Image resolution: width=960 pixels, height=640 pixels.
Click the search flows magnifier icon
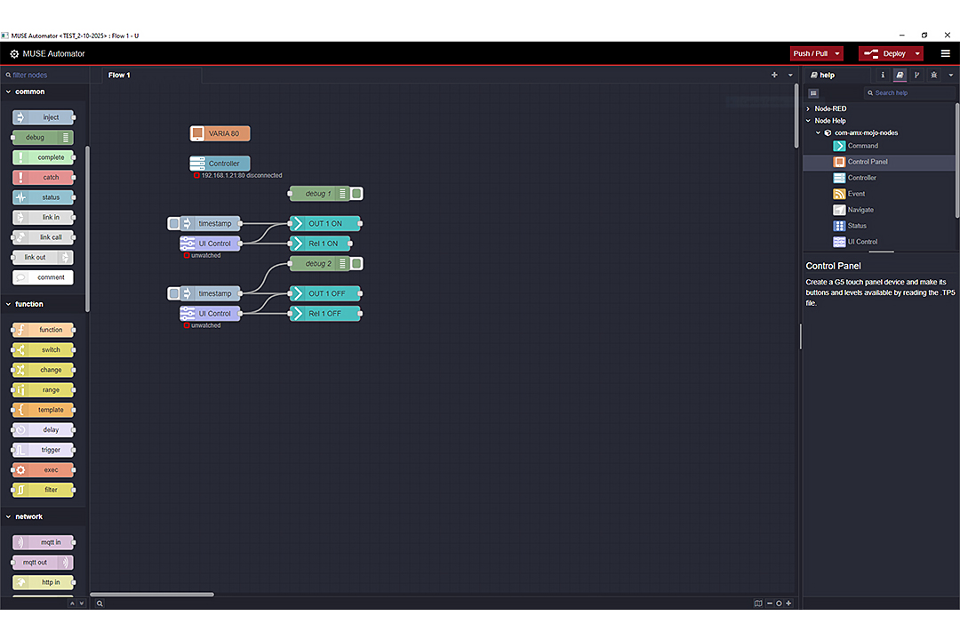pos(100,604)
